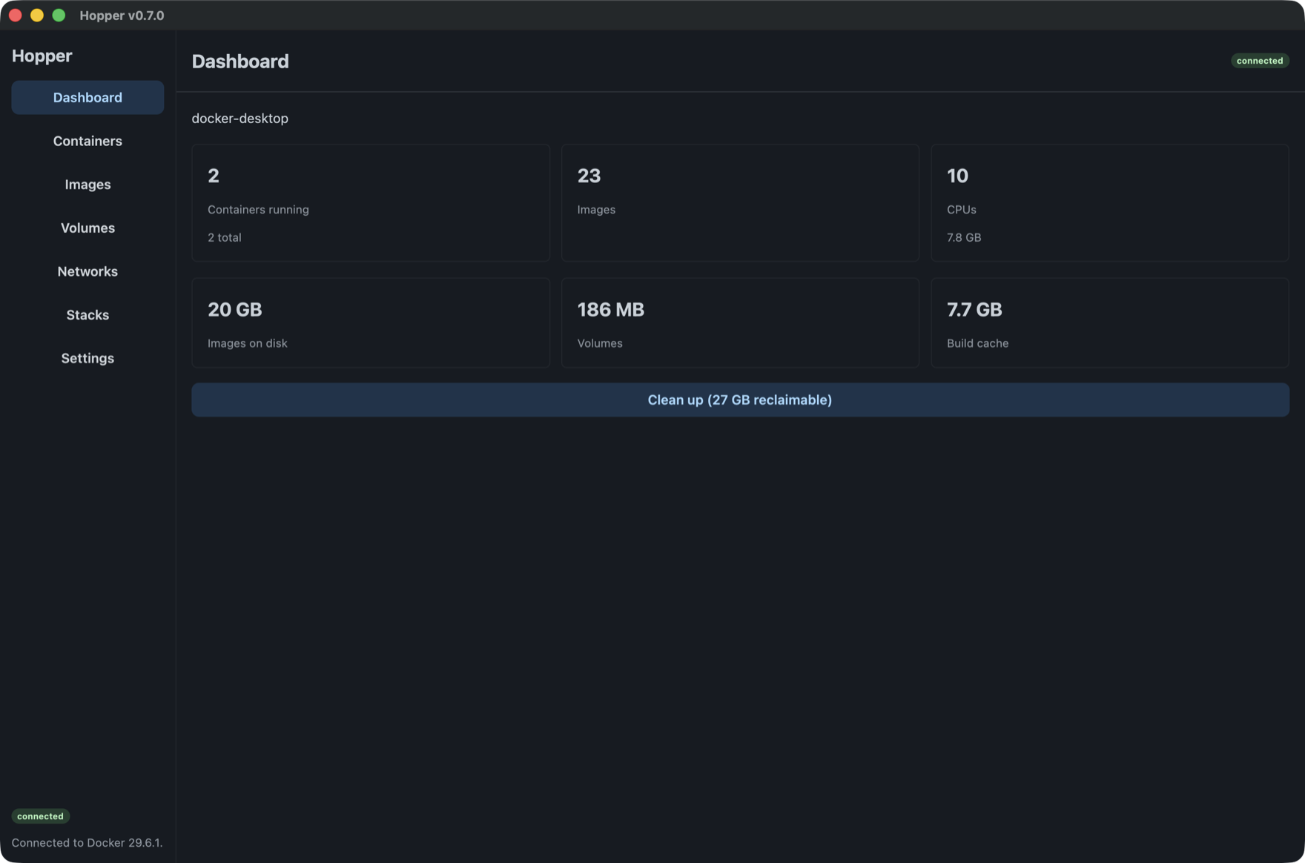Click the Hopper v0.7.0 window title
This screenshot has height=863, width=1305.
[122, 16]
